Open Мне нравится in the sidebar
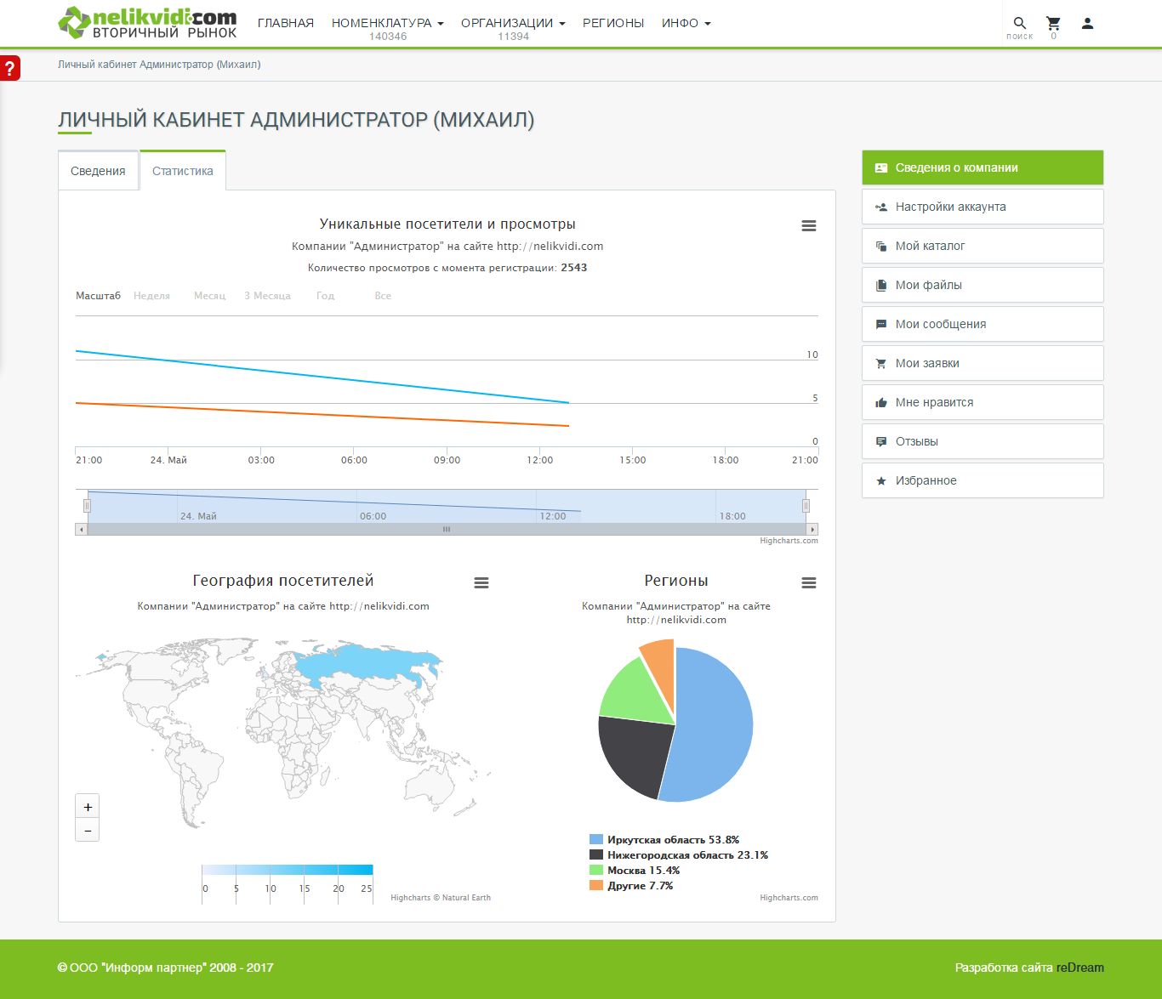Image resolution: width=1162 pixels, height=999 pixels. [983, 402]
